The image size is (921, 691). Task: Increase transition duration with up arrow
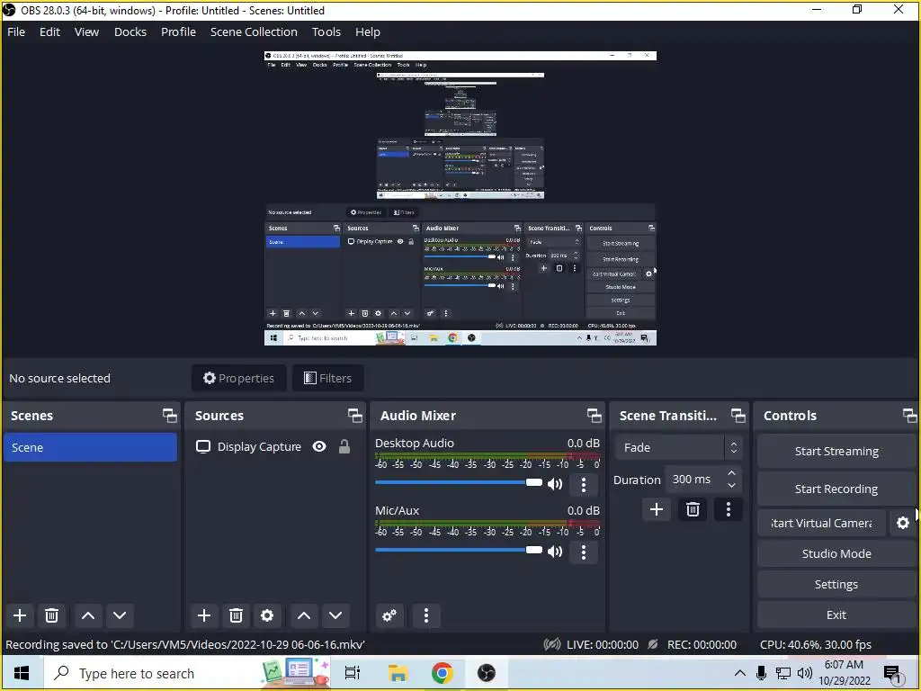point(731,473)
